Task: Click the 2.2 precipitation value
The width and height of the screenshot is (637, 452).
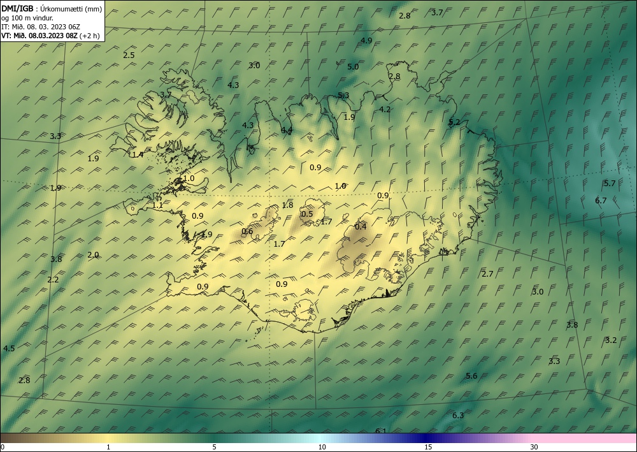Action: click(53, 280)
